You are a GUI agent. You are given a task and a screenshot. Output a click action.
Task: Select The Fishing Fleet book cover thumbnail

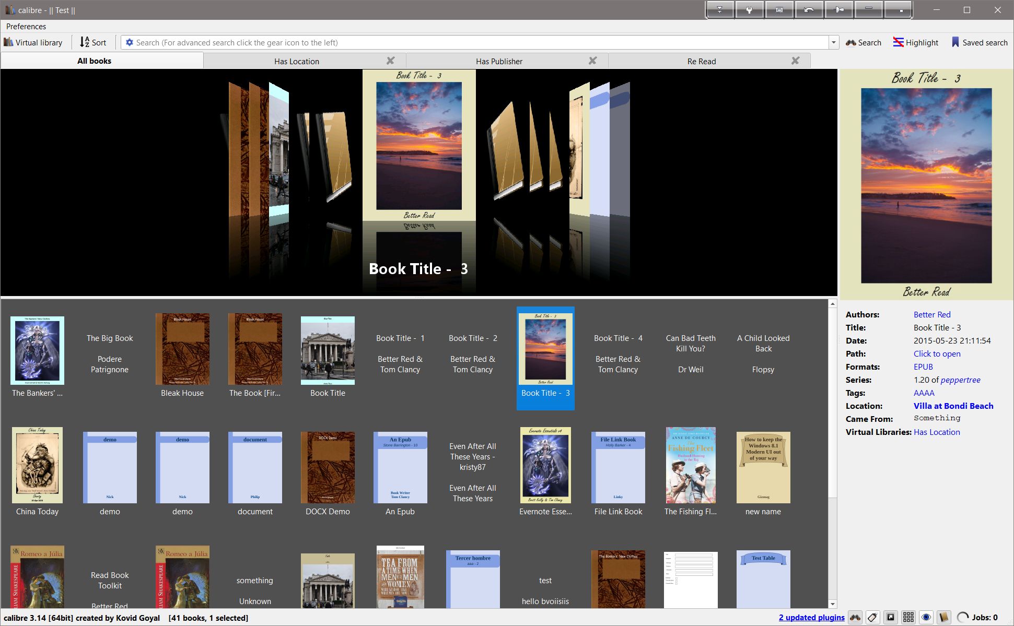tap(691, 465)
